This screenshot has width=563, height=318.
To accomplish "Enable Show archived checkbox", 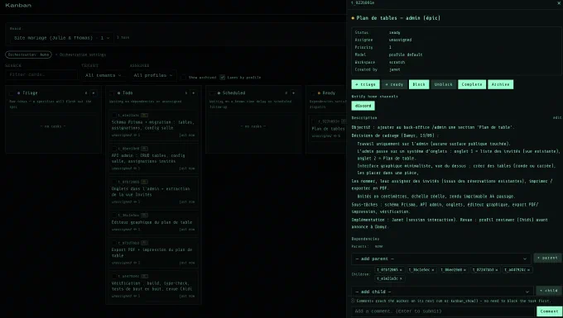I will click(184, 78).
